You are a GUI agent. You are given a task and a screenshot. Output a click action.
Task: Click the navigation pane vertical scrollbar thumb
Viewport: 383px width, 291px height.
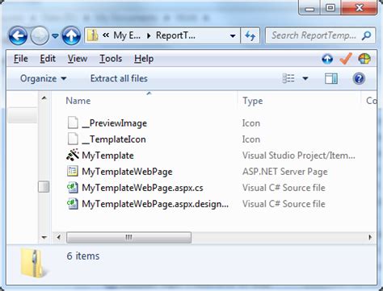click(x=44, y=187)
